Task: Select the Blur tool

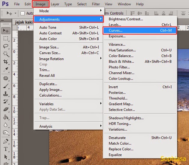Action: pyautogui.click(x=6, y=125)
